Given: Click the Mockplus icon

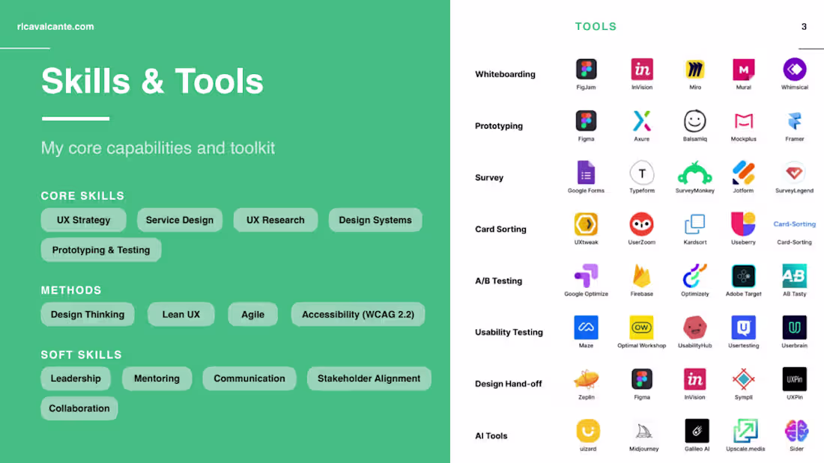Looking at the screenshot, I should tap(743, 120).
